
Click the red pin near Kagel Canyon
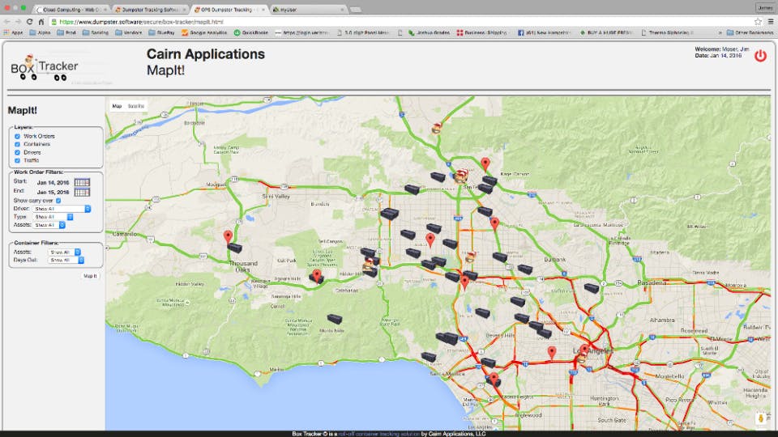[485, 163]
